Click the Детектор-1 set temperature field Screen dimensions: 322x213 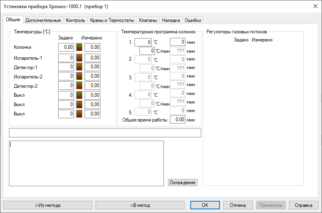tap(66, 67)
